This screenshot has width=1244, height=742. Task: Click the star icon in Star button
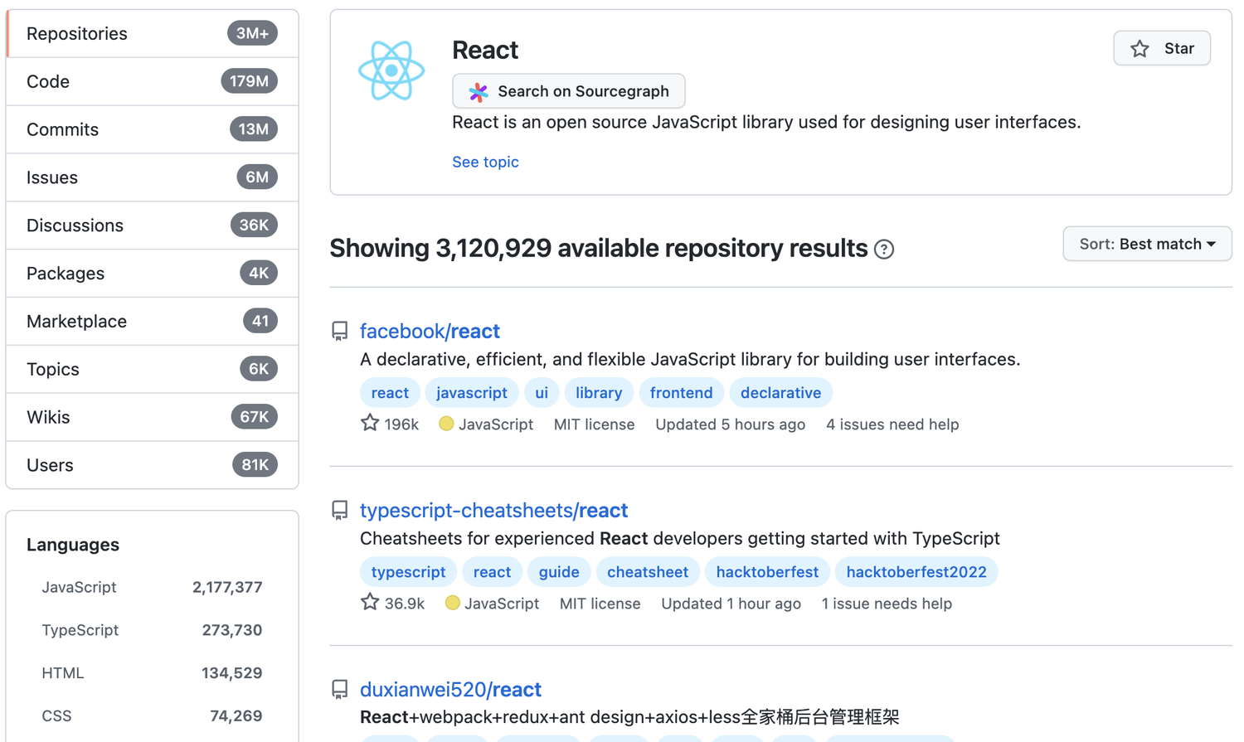tap(1140, 49)
